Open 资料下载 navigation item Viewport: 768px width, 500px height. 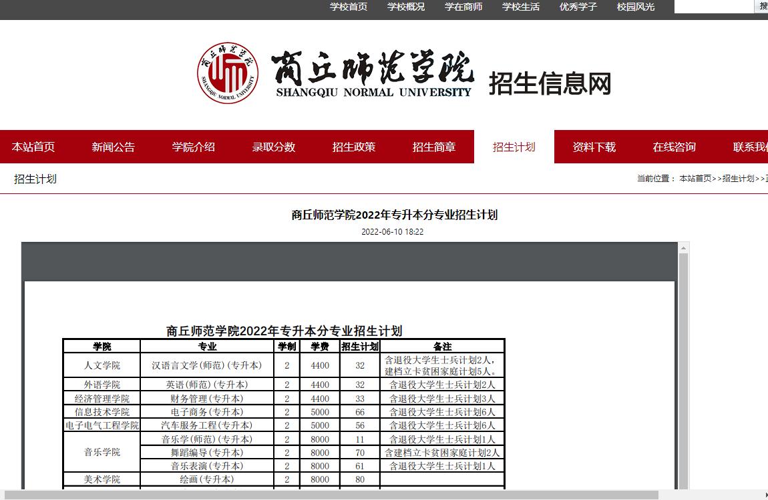pos(594,147)
